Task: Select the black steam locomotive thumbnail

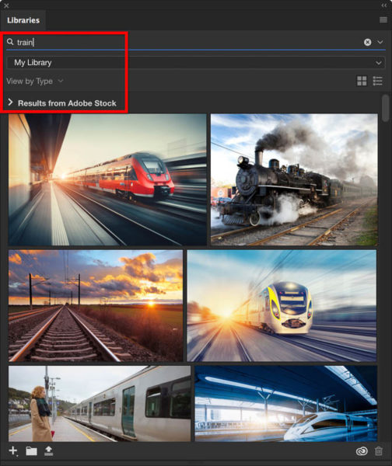Action: pyautogui.click(x=294, y=179)
